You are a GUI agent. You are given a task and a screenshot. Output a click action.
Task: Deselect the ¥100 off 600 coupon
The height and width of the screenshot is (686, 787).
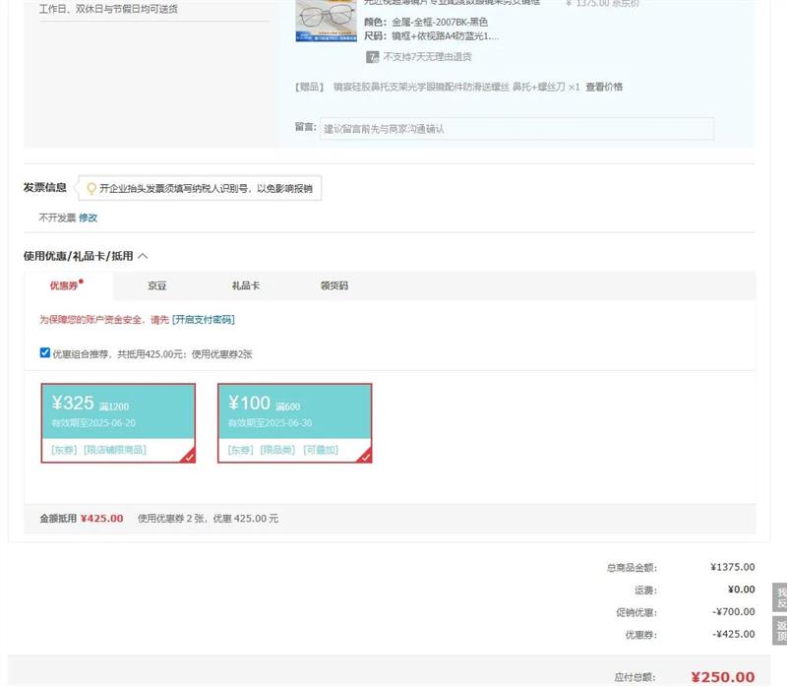[294, 422]
